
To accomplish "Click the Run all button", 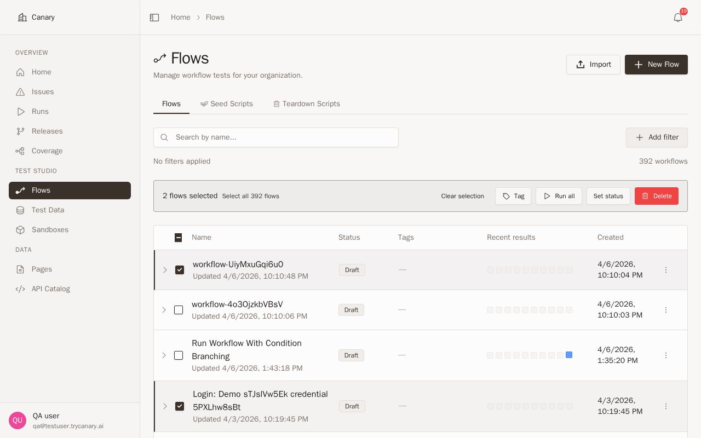I will (x=559, y=196).
